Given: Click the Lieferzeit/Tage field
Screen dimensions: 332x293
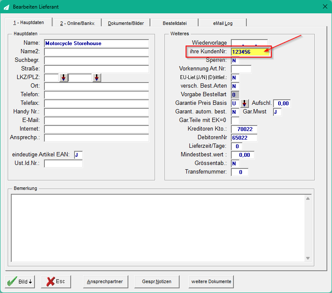Looking at the screenshot, I should pos(236,146).
